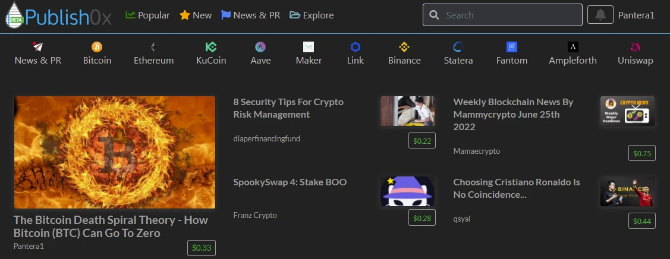Open 8 Security Tips For Crypto article

(288, 108)
